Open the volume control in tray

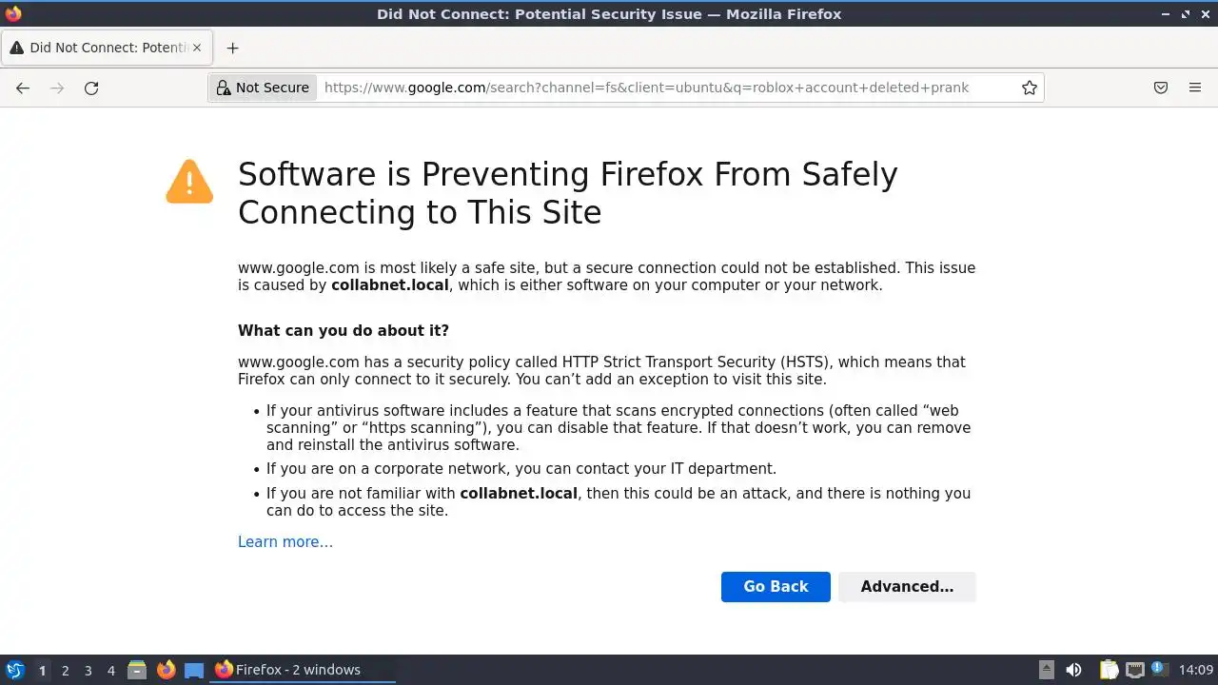coord(1073,670)
